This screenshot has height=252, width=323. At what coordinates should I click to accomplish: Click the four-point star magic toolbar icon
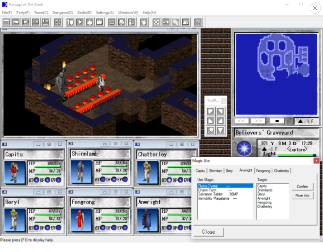pyautogui.click(x=80, y=22)
